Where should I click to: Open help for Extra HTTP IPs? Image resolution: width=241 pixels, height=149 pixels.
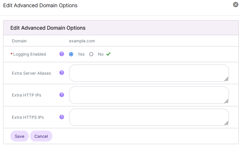(x=62, y=95)
